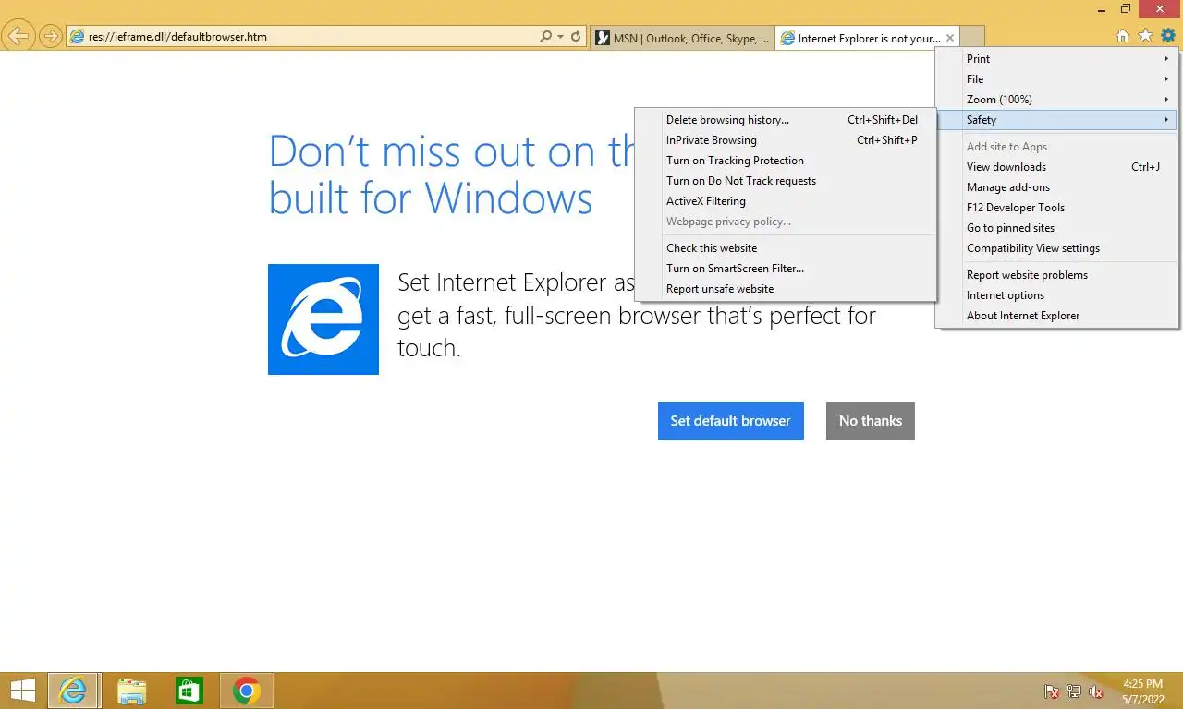This screenshot has width=1183, height=709.
Task: Click Internet Explorer taskbar icon
Action: pos(72,691)
